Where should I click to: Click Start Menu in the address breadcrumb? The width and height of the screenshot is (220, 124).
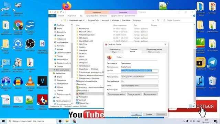point(126,20)
